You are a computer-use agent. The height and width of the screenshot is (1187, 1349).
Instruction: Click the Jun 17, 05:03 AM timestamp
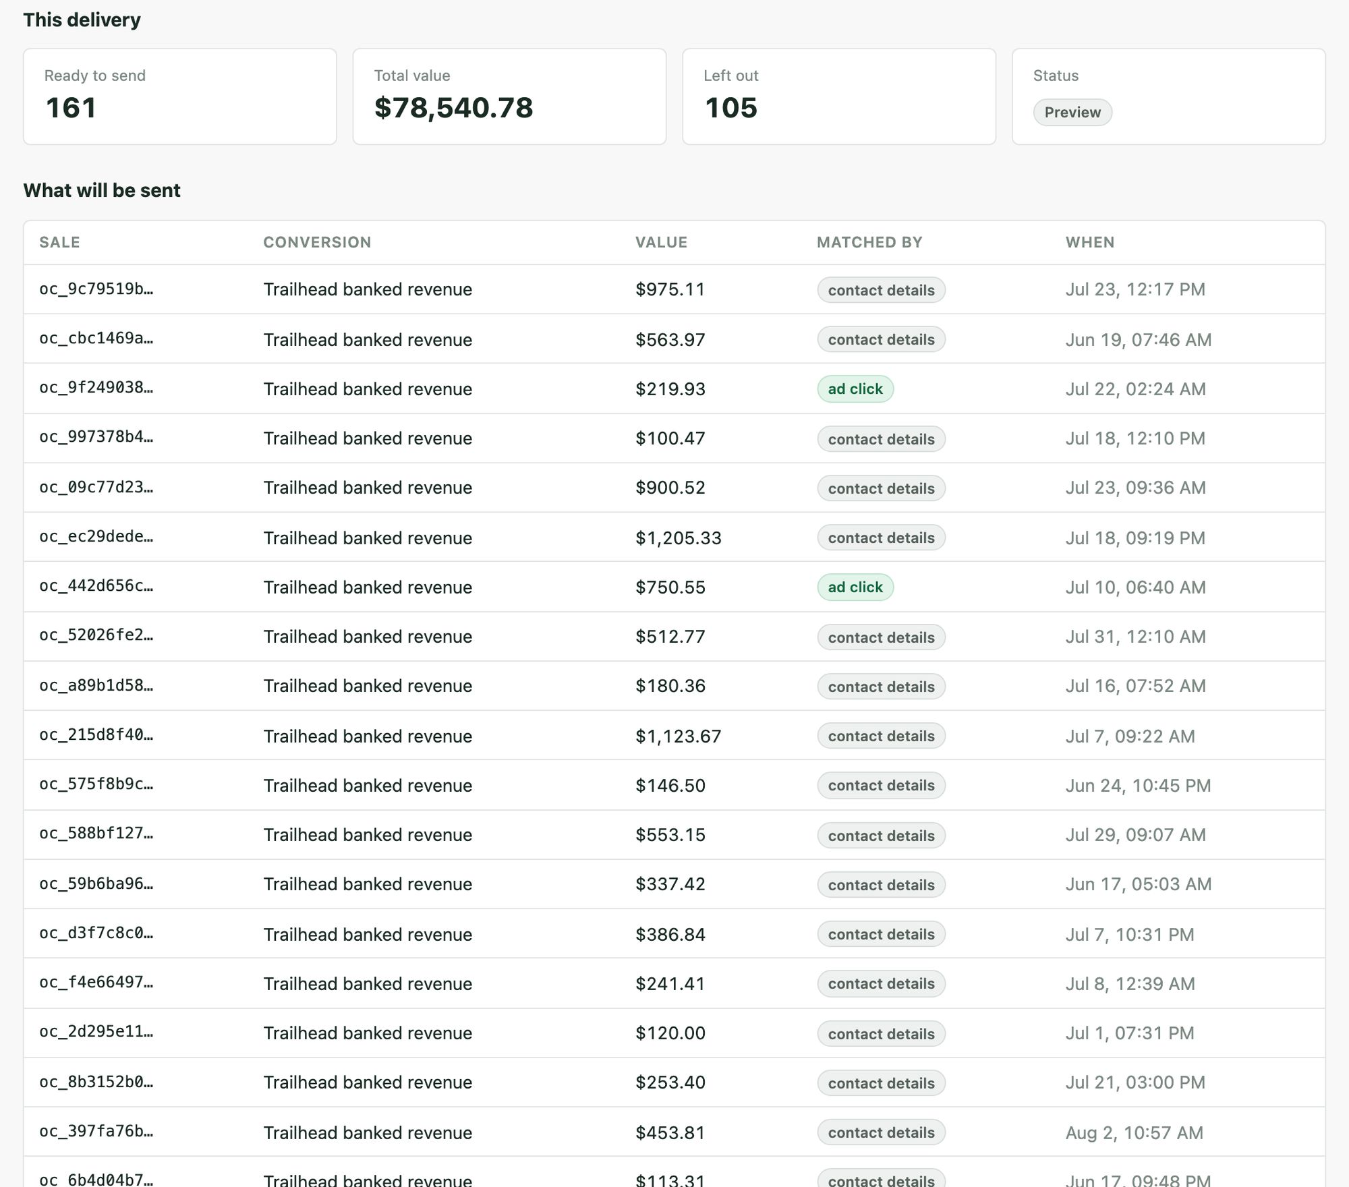click(1139, 884)
